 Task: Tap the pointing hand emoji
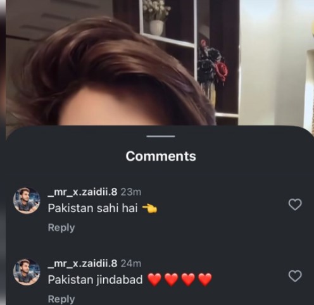coord(149,209)
